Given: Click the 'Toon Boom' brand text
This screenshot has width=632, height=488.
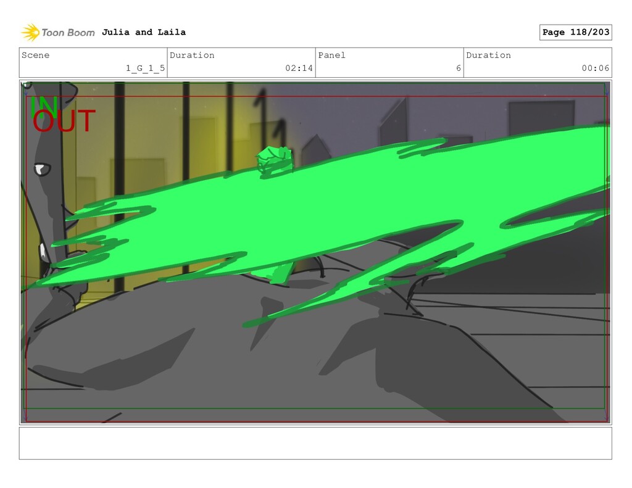Looking at the screenshot, I should tap(68, 33).
